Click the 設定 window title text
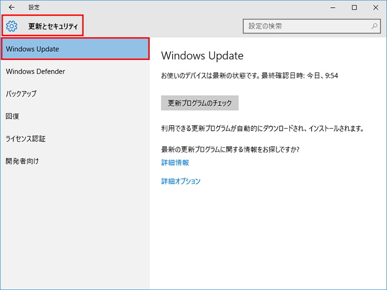The height and width of the screenshot is (290, 387). click(34, 8)
